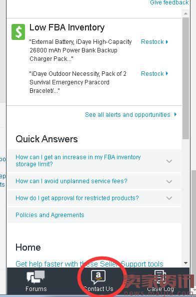
Task: Restock the iDaye External Battery item
Action: coord(152,41)
